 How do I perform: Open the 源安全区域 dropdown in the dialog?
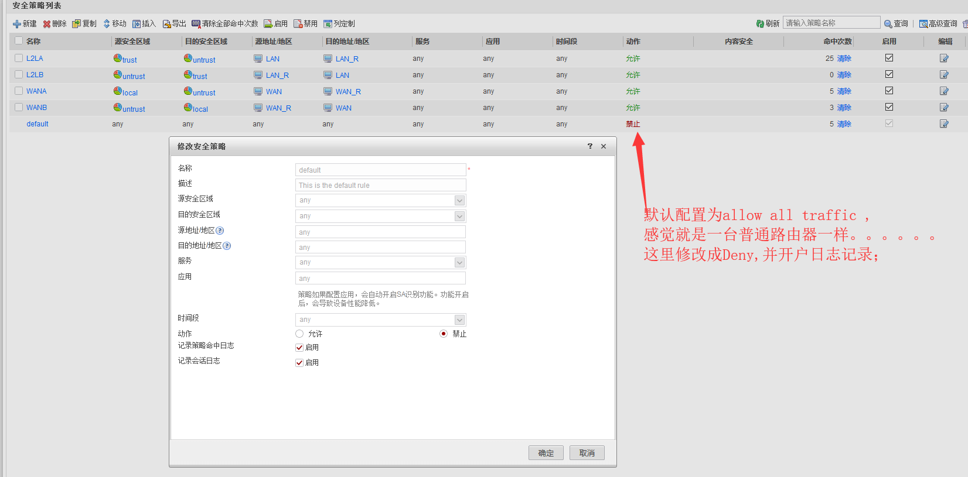[x=459, y=201]
